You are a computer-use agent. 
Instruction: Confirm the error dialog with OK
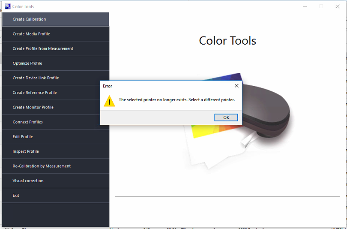[226, 118]
